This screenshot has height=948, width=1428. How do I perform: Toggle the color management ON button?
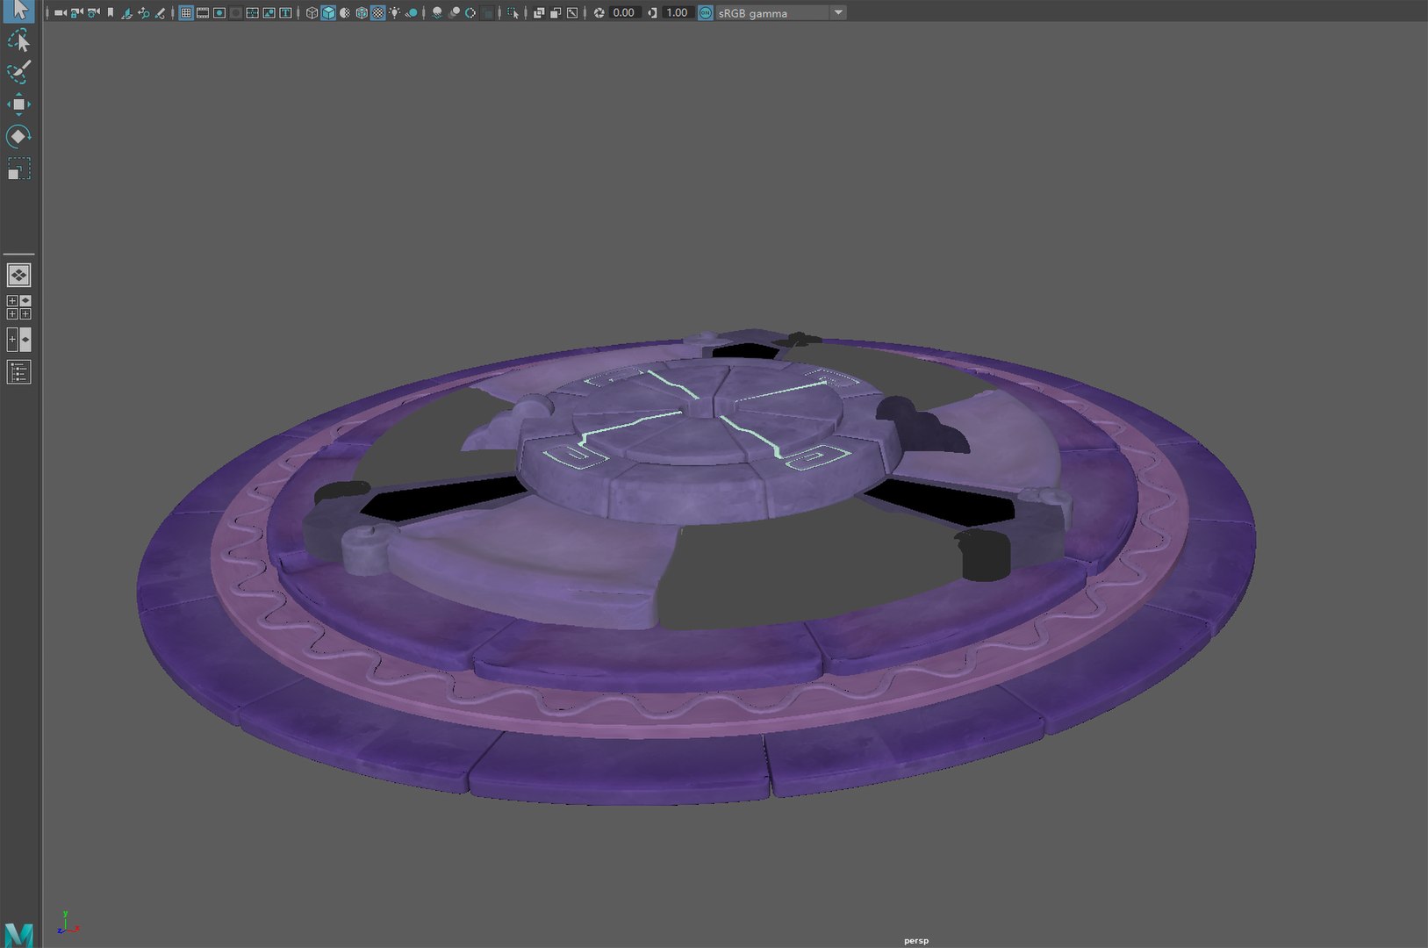706,12
